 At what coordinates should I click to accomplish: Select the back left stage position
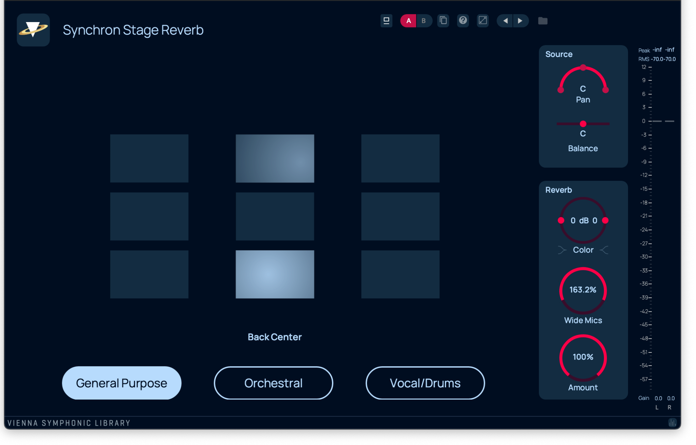[x=149, y=158]
